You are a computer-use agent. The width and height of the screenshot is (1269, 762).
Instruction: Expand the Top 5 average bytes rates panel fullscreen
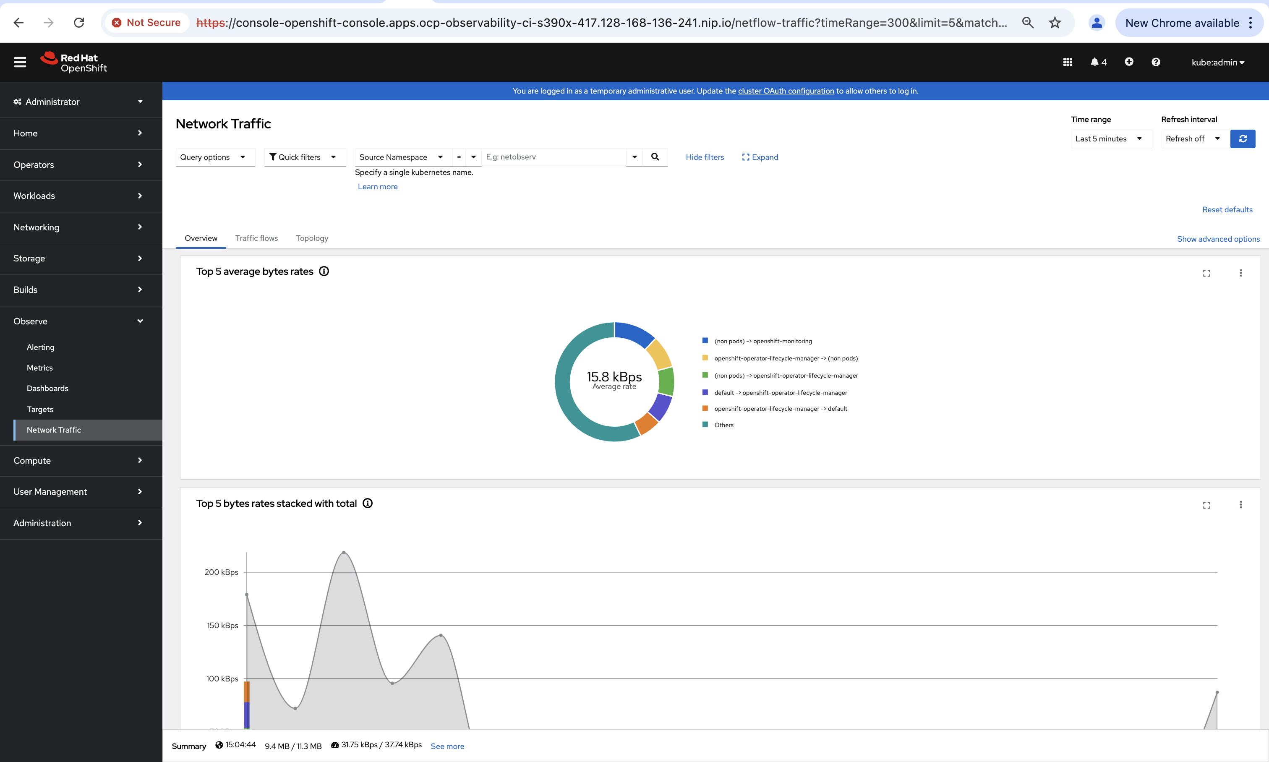pos(1206,273)
